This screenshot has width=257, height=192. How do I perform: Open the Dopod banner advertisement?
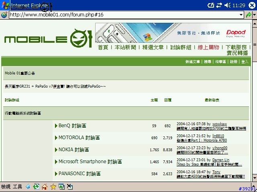[173, 33]
